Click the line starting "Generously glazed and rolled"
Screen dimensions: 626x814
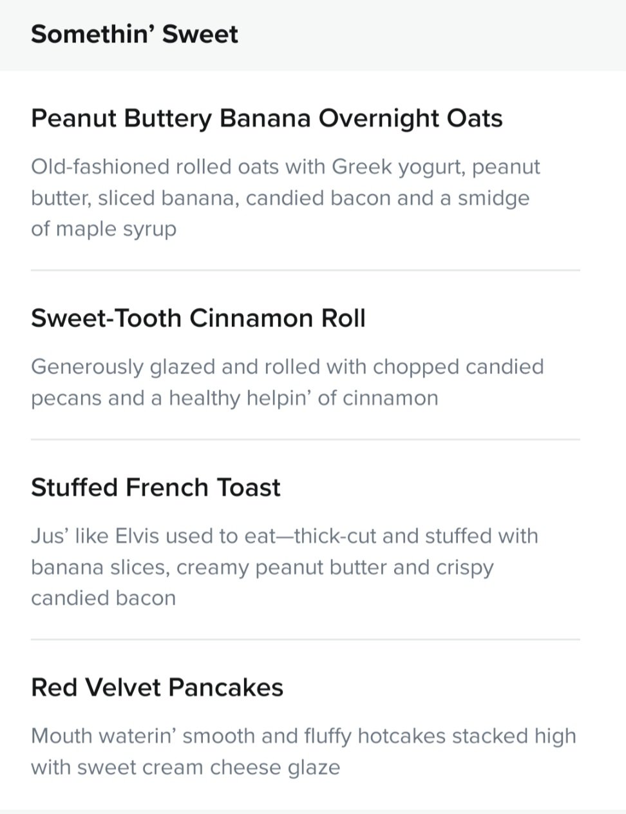click(287, 367)
